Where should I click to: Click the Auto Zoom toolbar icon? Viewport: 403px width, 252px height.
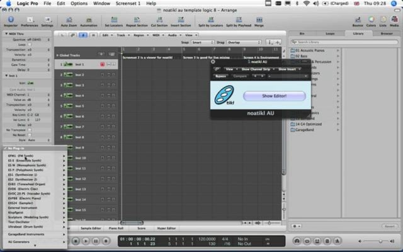pos(69,21)
